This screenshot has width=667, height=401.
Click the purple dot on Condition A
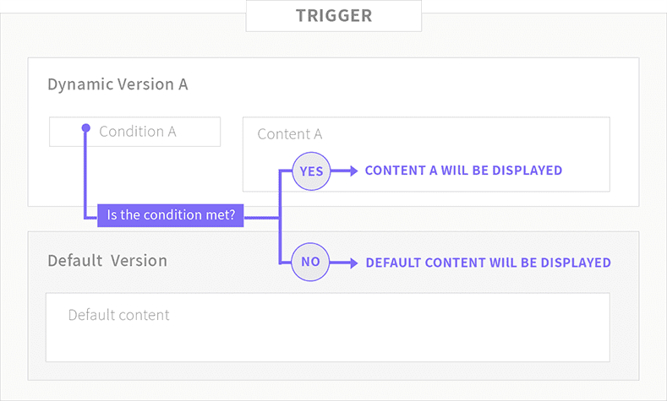pos(85,128)
